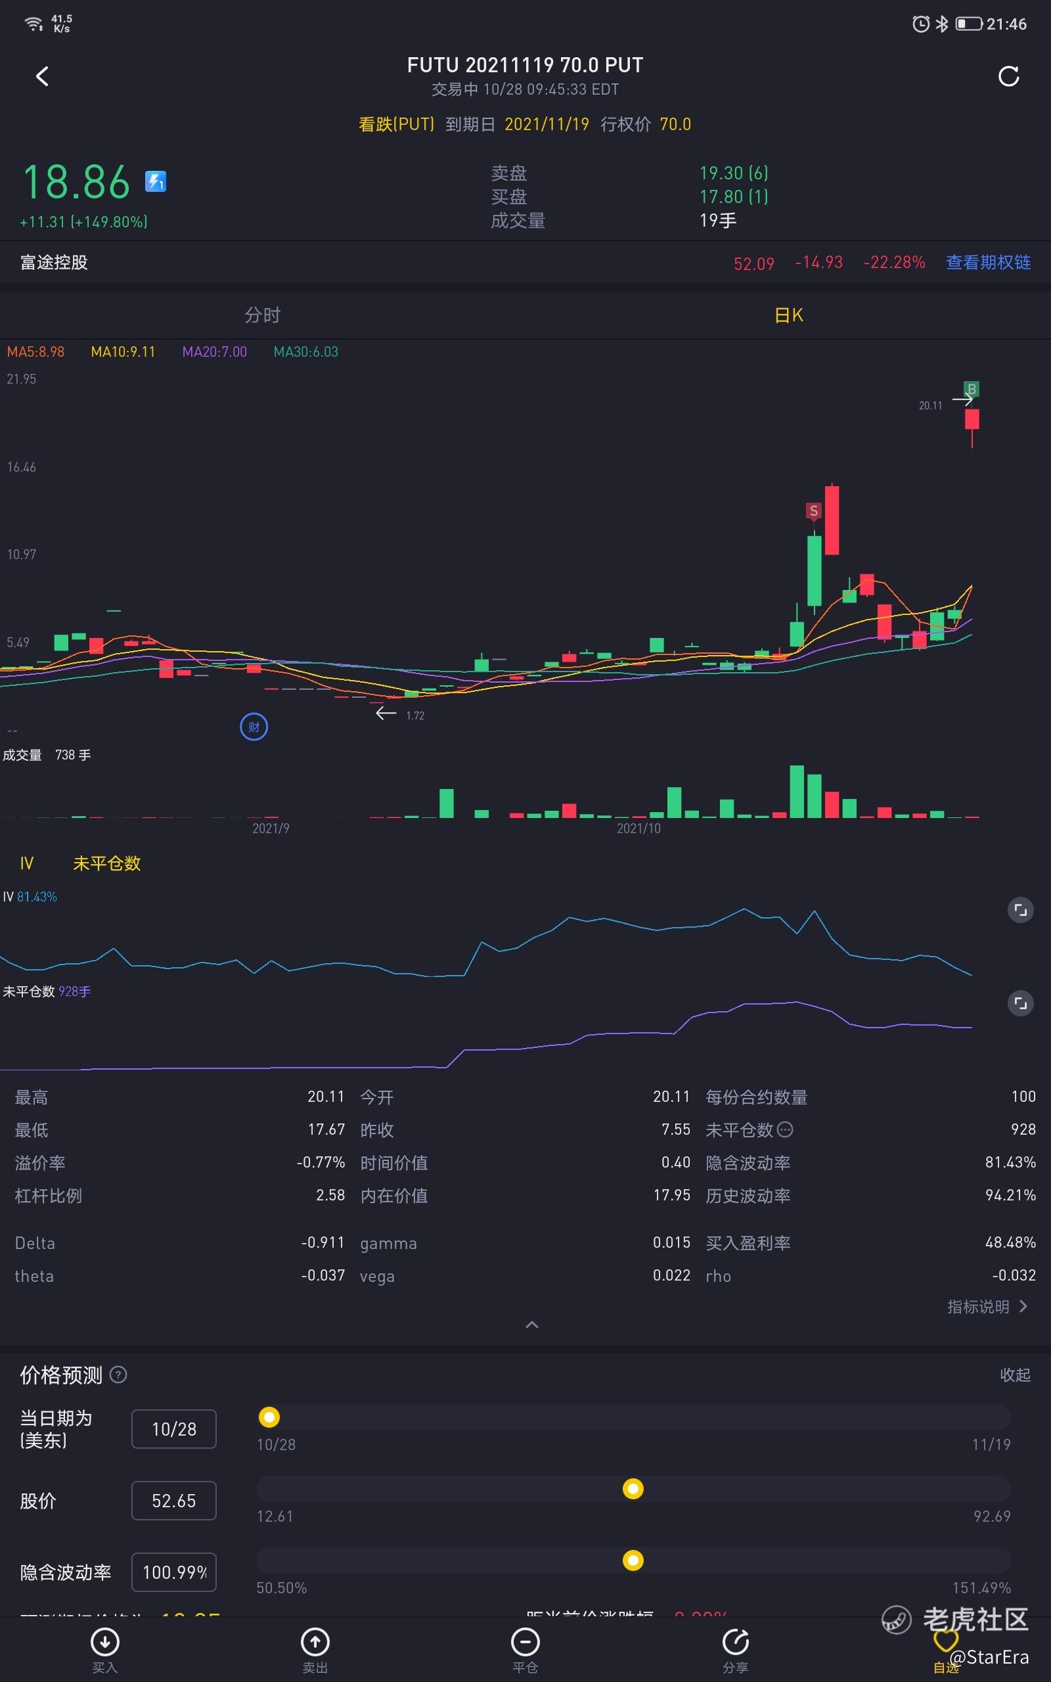Tap the red S sell marker
Image resolution: width=1051 pixels, height=1682 pixels.
813,511
